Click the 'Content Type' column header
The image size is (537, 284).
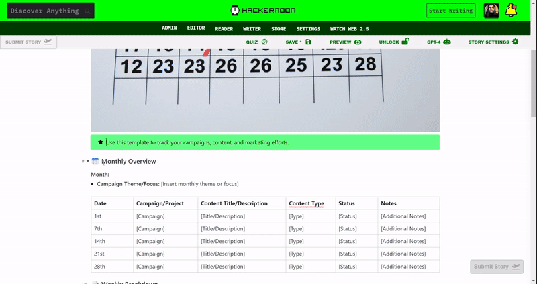(311, 203)
